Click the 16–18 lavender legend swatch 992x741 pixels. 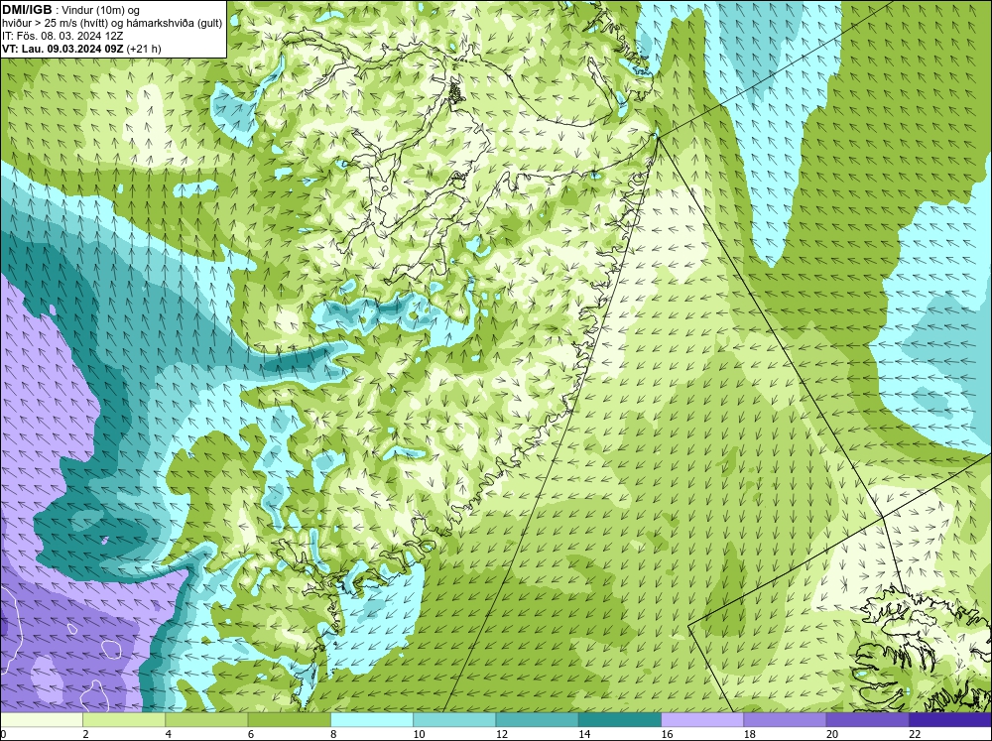pos(702,720)
